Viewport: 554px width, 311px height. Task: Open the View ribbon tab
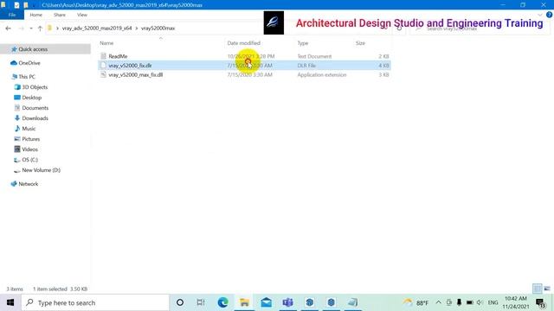pos(82,15)
